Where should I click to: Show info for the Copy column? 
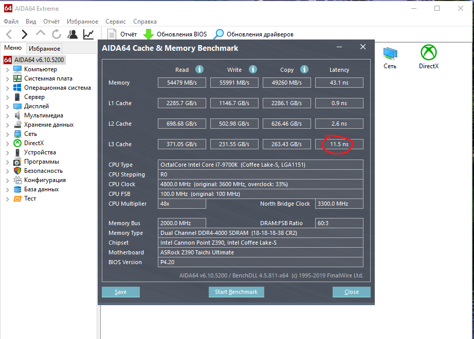click(304, 69)
